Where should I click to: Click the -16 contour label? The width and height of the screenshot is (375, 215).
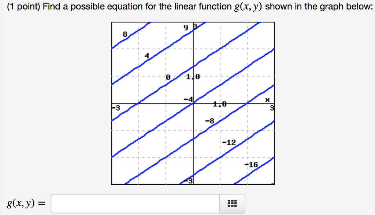[251, 165]
